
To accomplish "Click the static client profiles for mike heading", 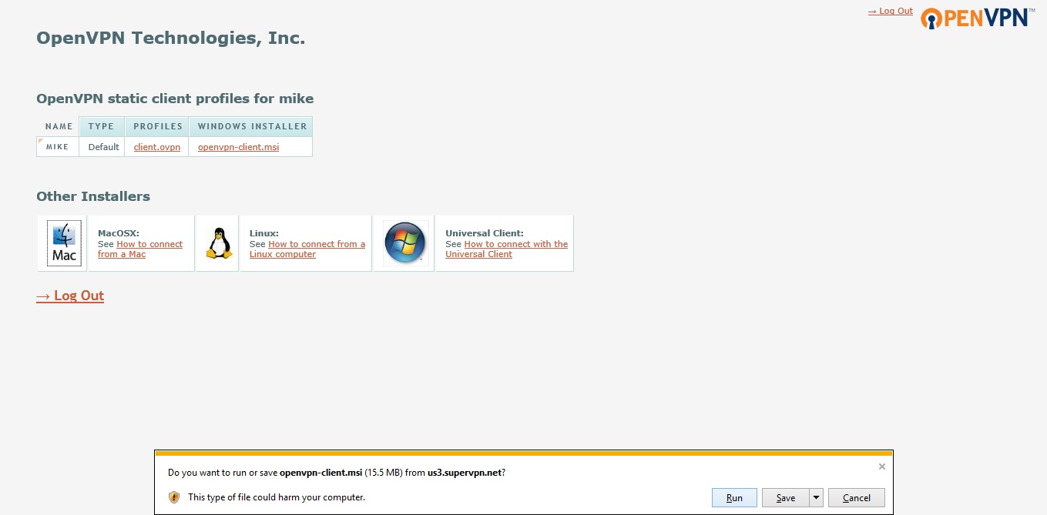I will 175,99.
